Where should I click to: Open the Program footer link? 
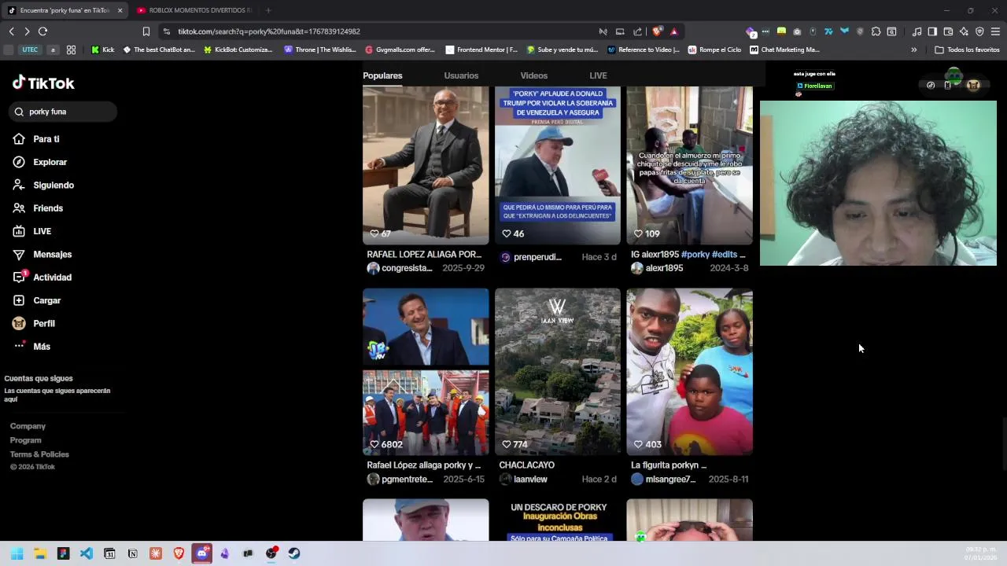[x=25, y=440]
